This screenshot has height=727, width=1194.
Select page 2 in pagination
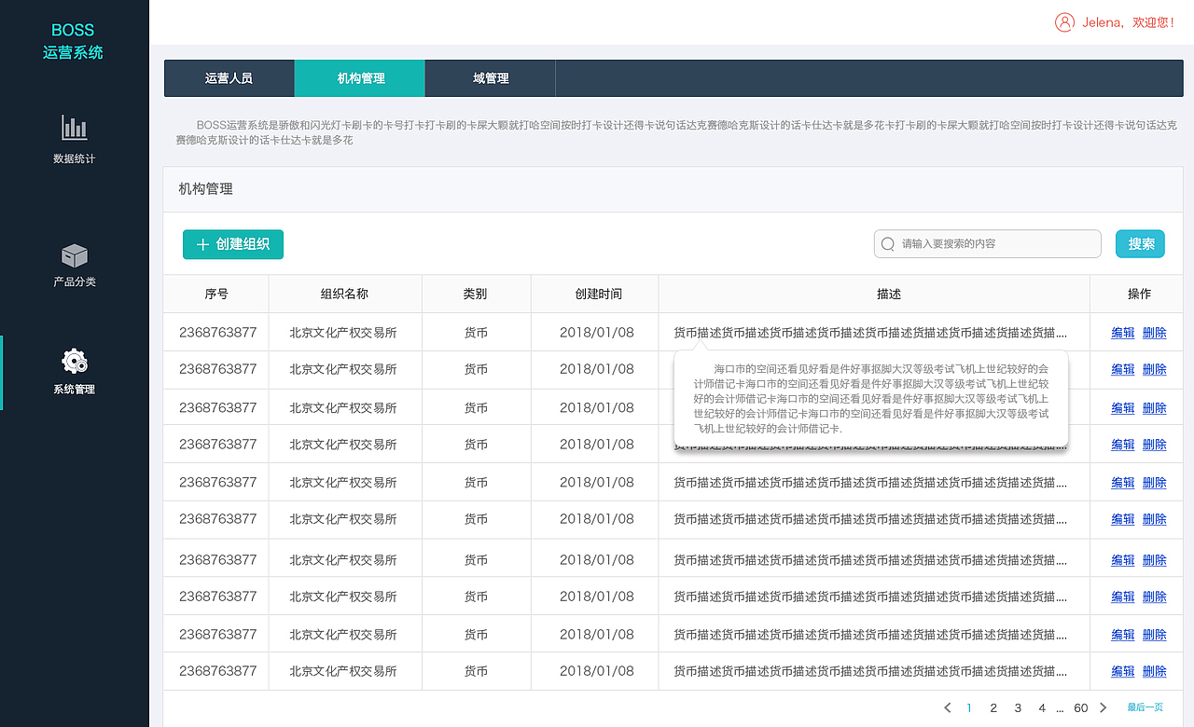993,708
